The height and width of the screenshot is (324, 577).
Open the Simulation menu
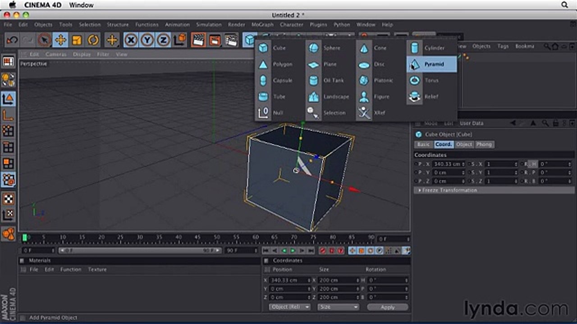tap(209, 25)
